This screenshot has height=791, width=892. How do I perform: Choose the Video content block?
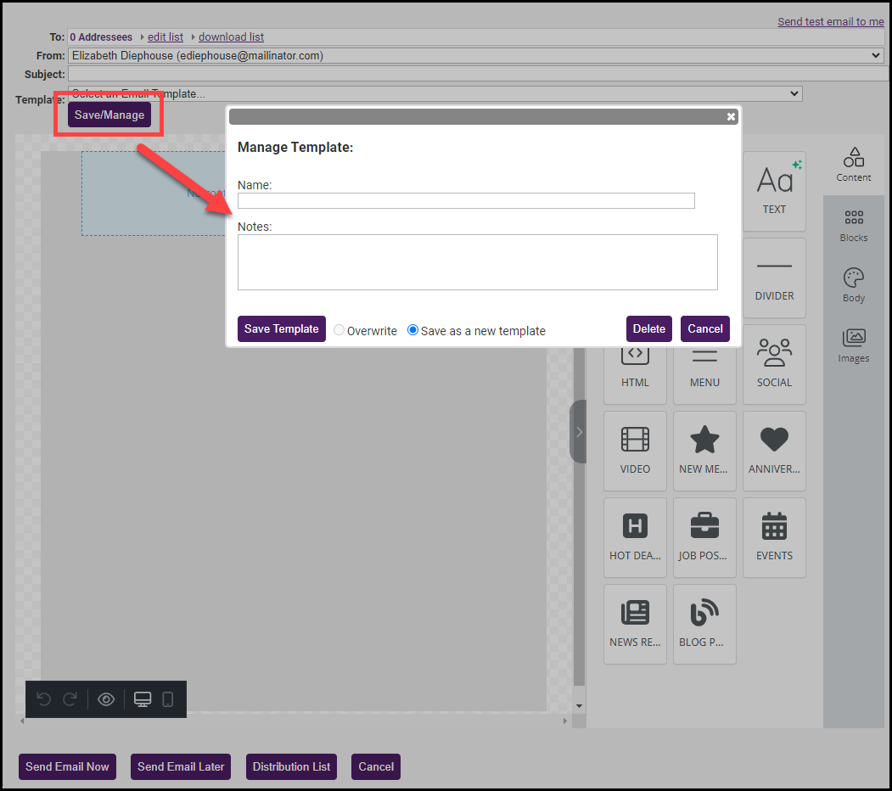(635, 451)
